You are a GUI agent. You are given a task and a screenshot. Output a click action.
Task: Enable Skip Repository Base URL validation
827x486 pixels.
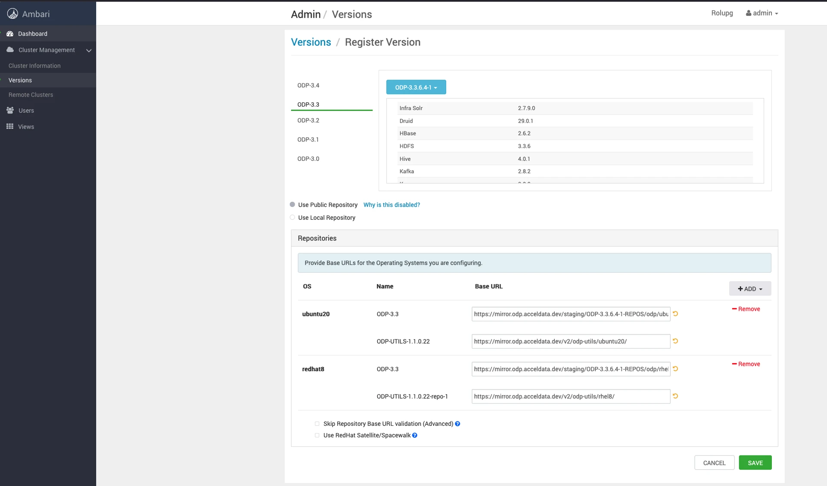(317, 424)
